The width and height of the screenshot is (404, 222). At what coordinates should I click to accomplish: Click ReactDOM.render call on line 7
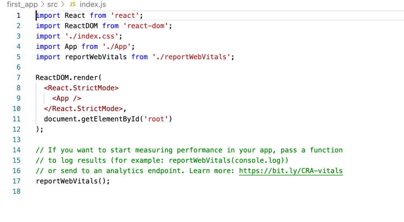[x=69, y=78]
